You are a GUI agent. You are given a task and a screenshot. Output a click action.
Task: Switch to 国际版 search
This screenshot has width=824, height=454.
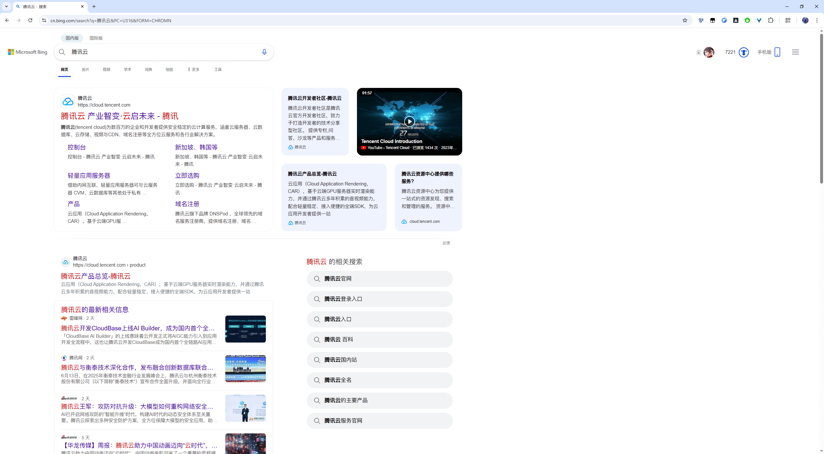click(96, 38)
